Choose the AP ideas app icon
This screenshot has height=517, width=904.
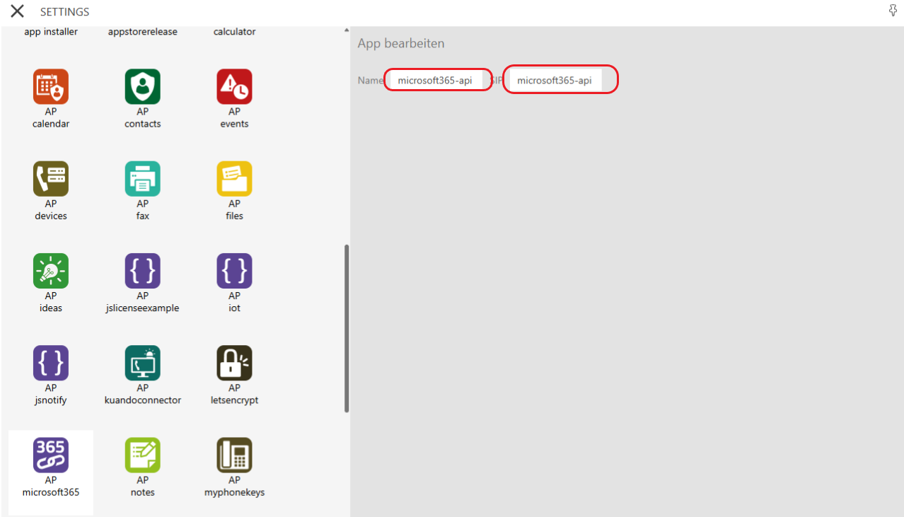[51, 272]
